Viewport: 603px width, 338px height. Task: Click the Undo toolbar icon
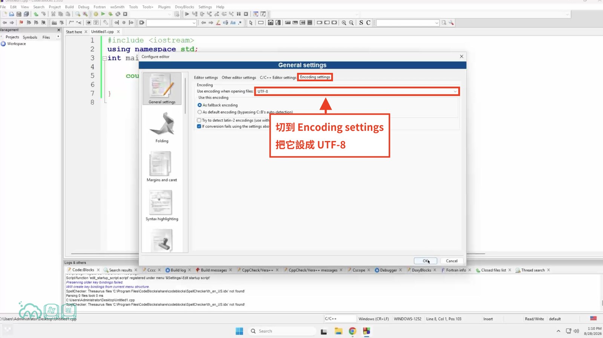tap(36, 14)
